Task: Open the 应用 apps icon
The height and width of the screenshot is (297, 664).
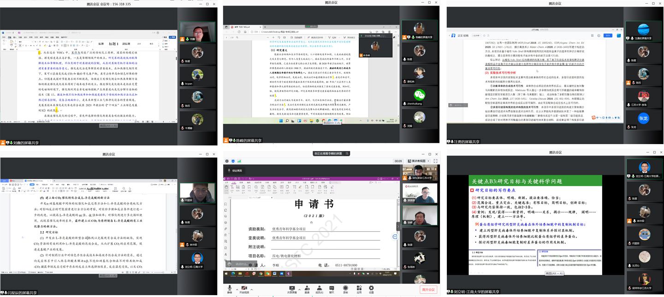Action: (x=359, y=288)
